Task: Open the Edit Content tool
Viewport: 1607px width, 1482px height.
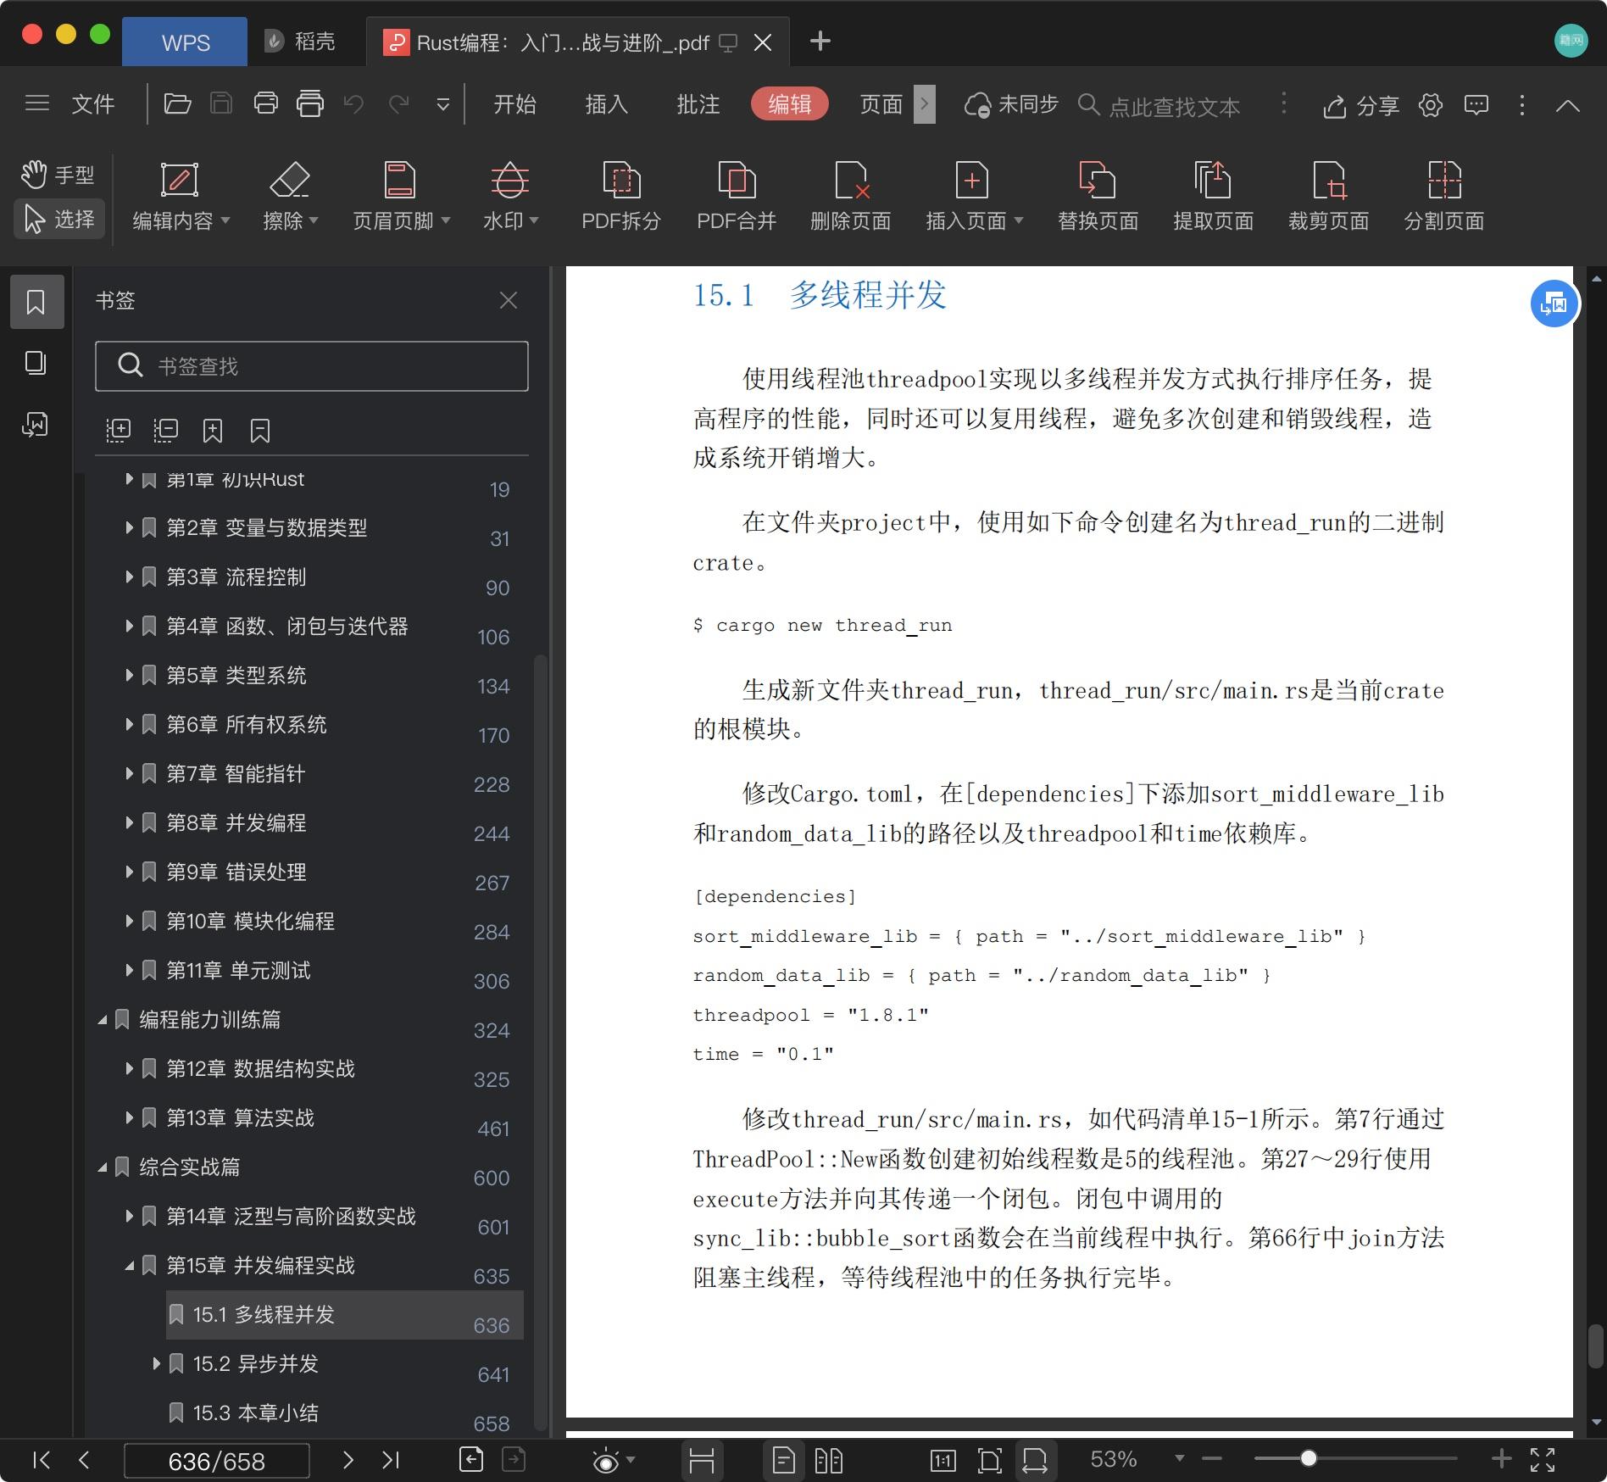Action: coord(181,197)
